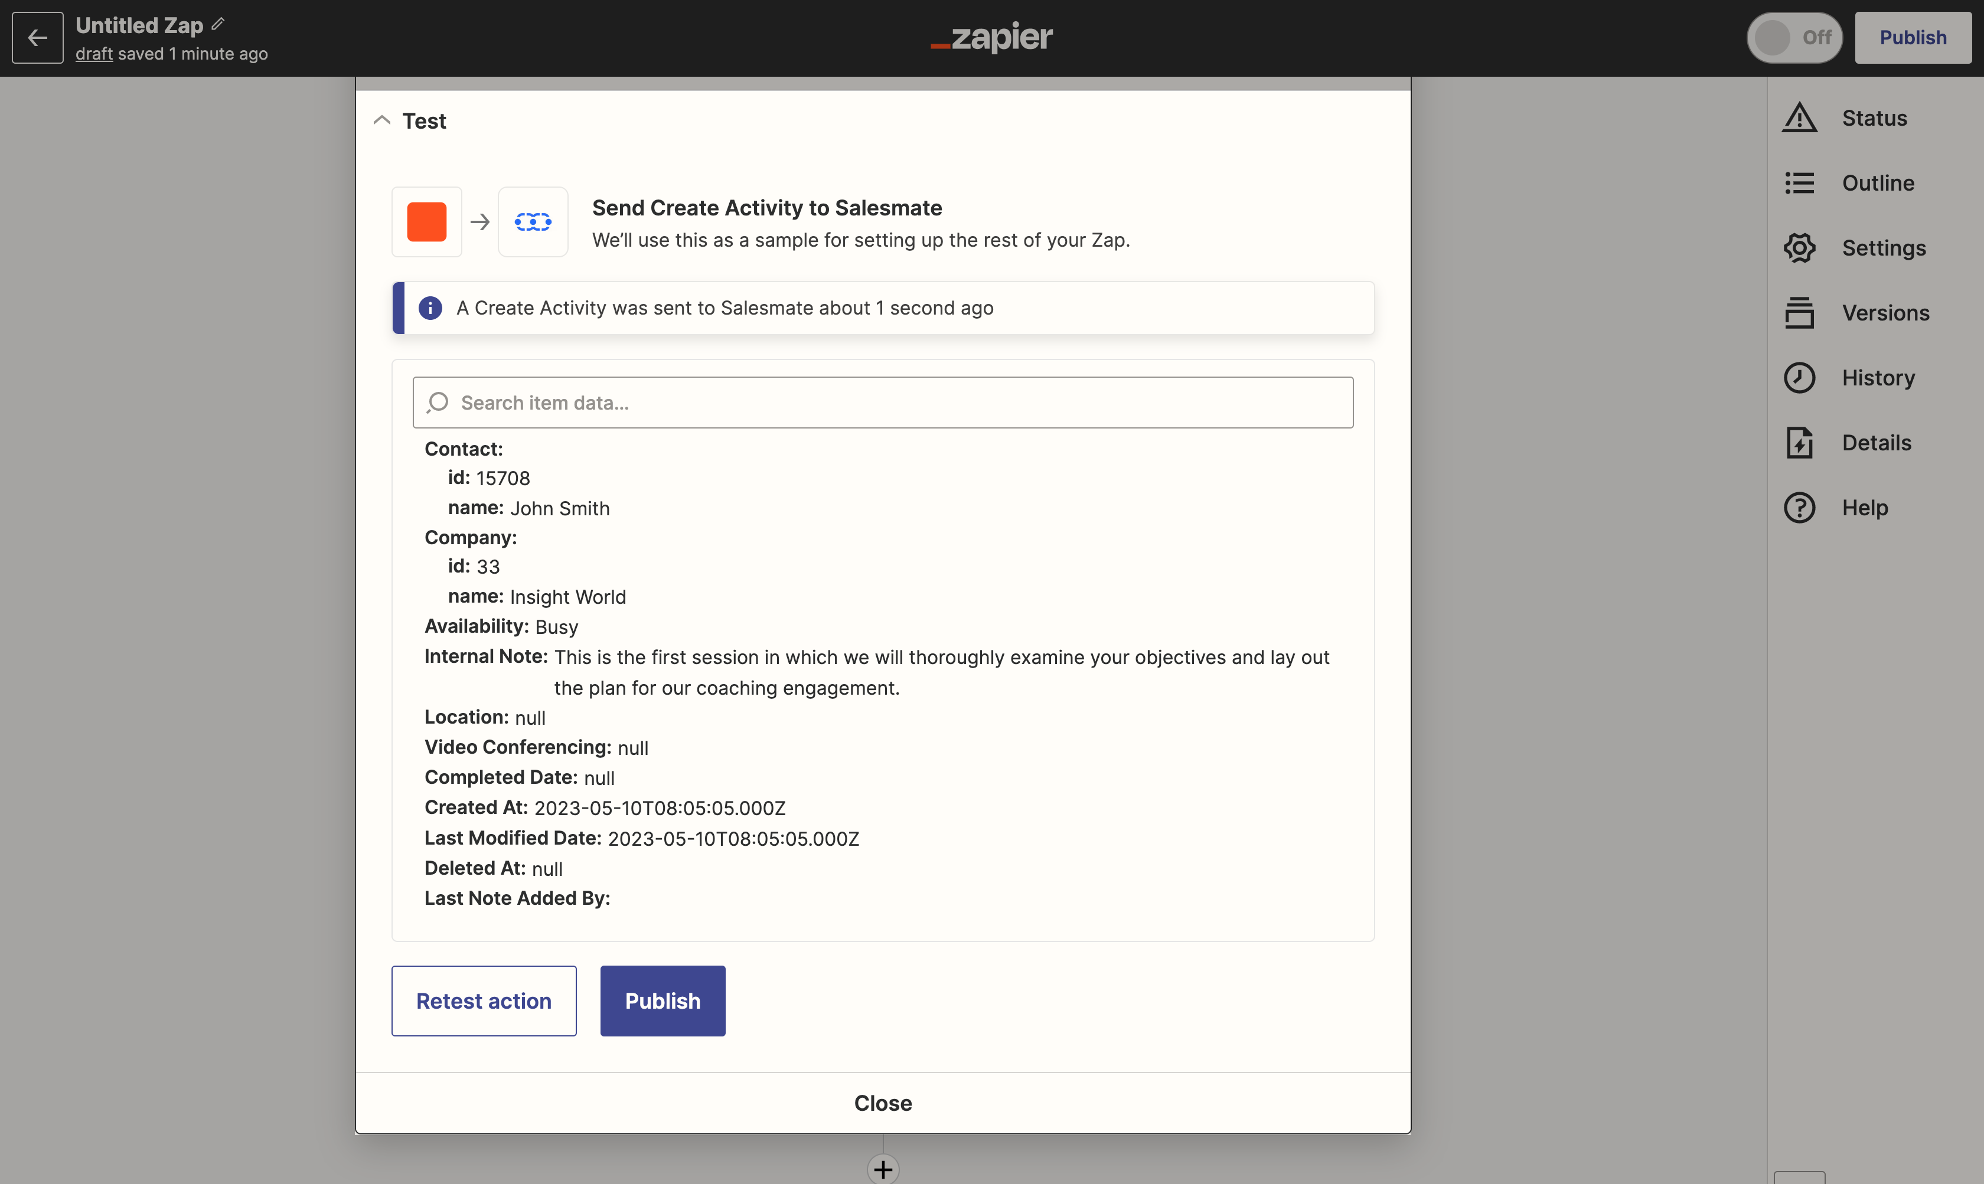This screenshot has height=1184, width=1984.
Task: Click the orange trigger app icon
Action: [x=427, y=222]
